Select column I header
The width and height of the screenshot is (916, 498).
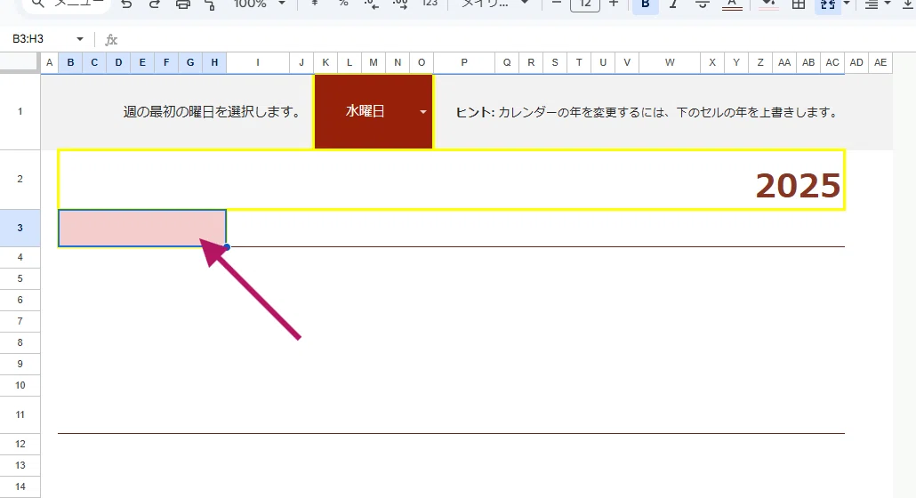pos(258,62)
